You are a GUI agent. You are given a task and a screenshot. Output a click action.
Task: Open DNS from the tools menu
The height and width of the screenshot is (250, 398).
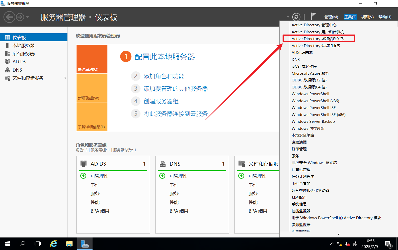tap(296, 59)
